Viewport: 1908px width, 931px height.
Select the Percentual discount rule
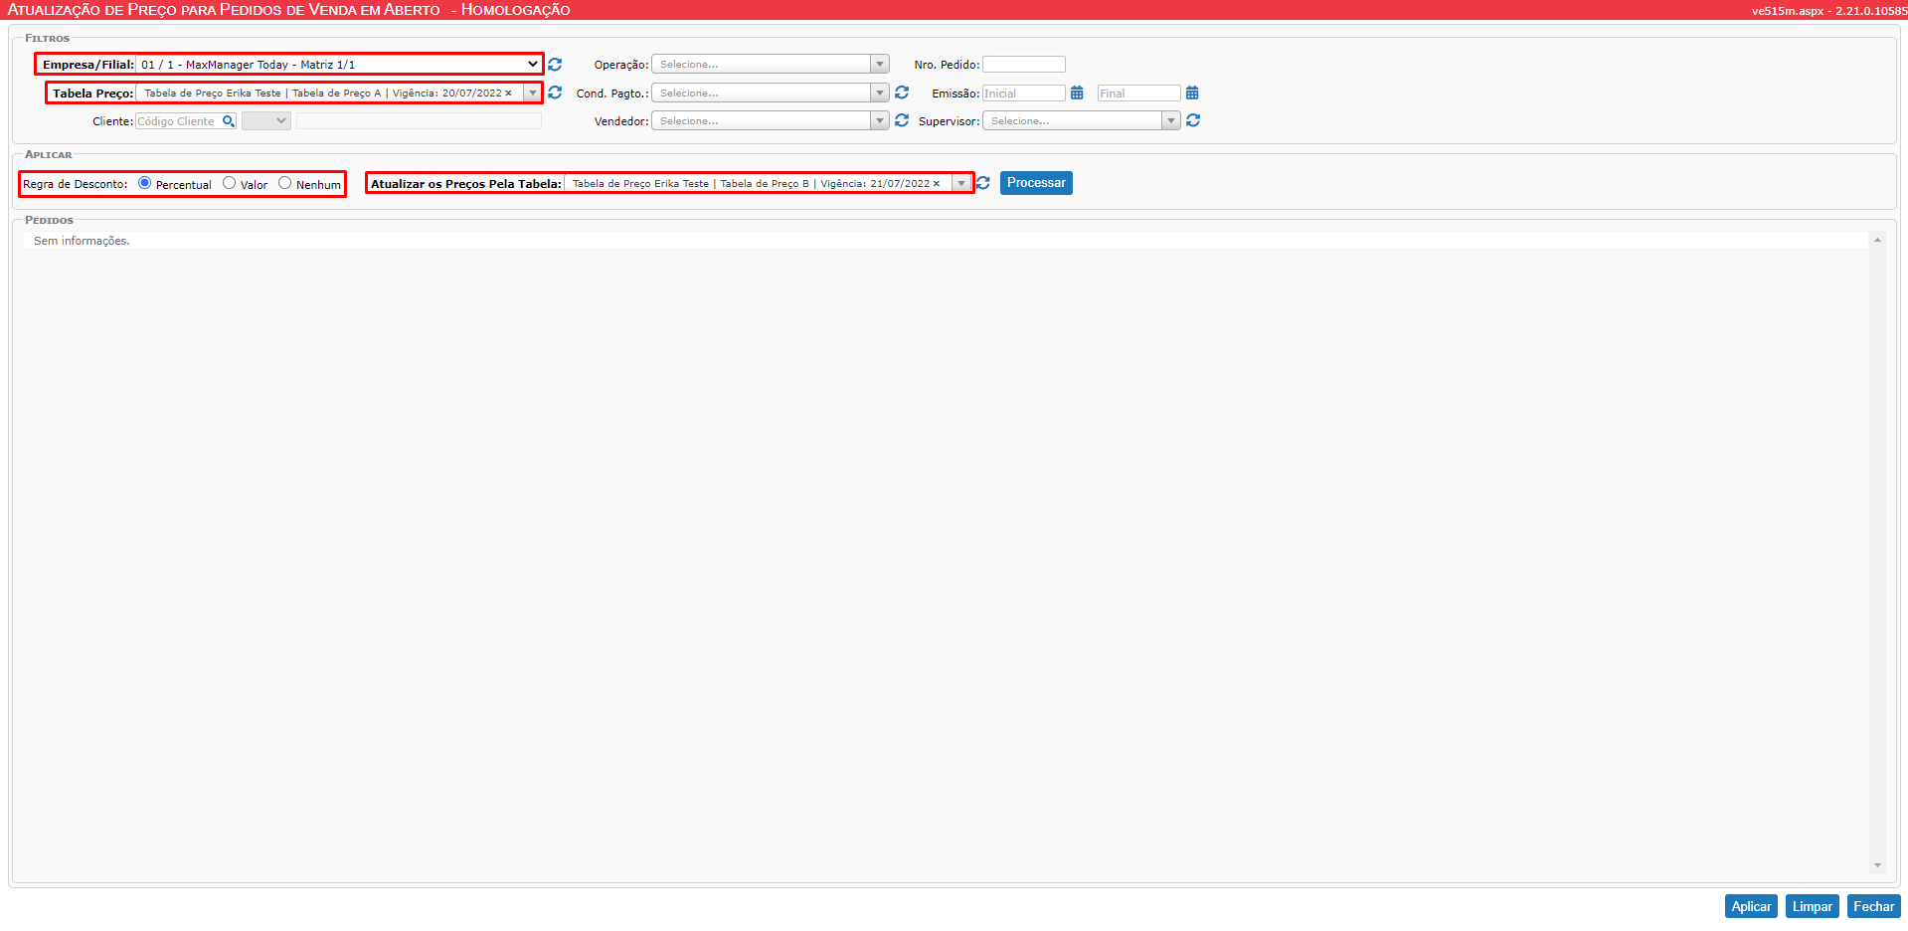point(145,183)
